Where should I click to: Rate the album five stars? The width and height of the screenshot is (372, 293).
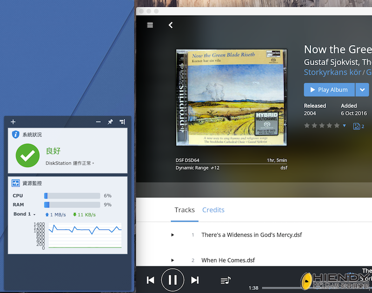[337, 126]
